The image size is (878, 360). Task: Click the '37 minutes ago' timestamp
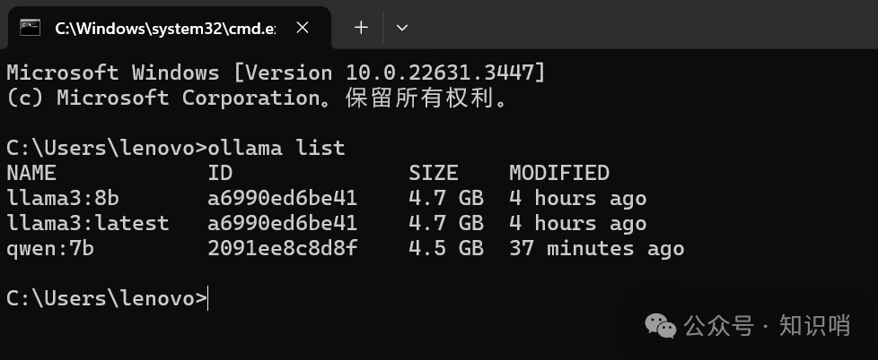(596, 248)
